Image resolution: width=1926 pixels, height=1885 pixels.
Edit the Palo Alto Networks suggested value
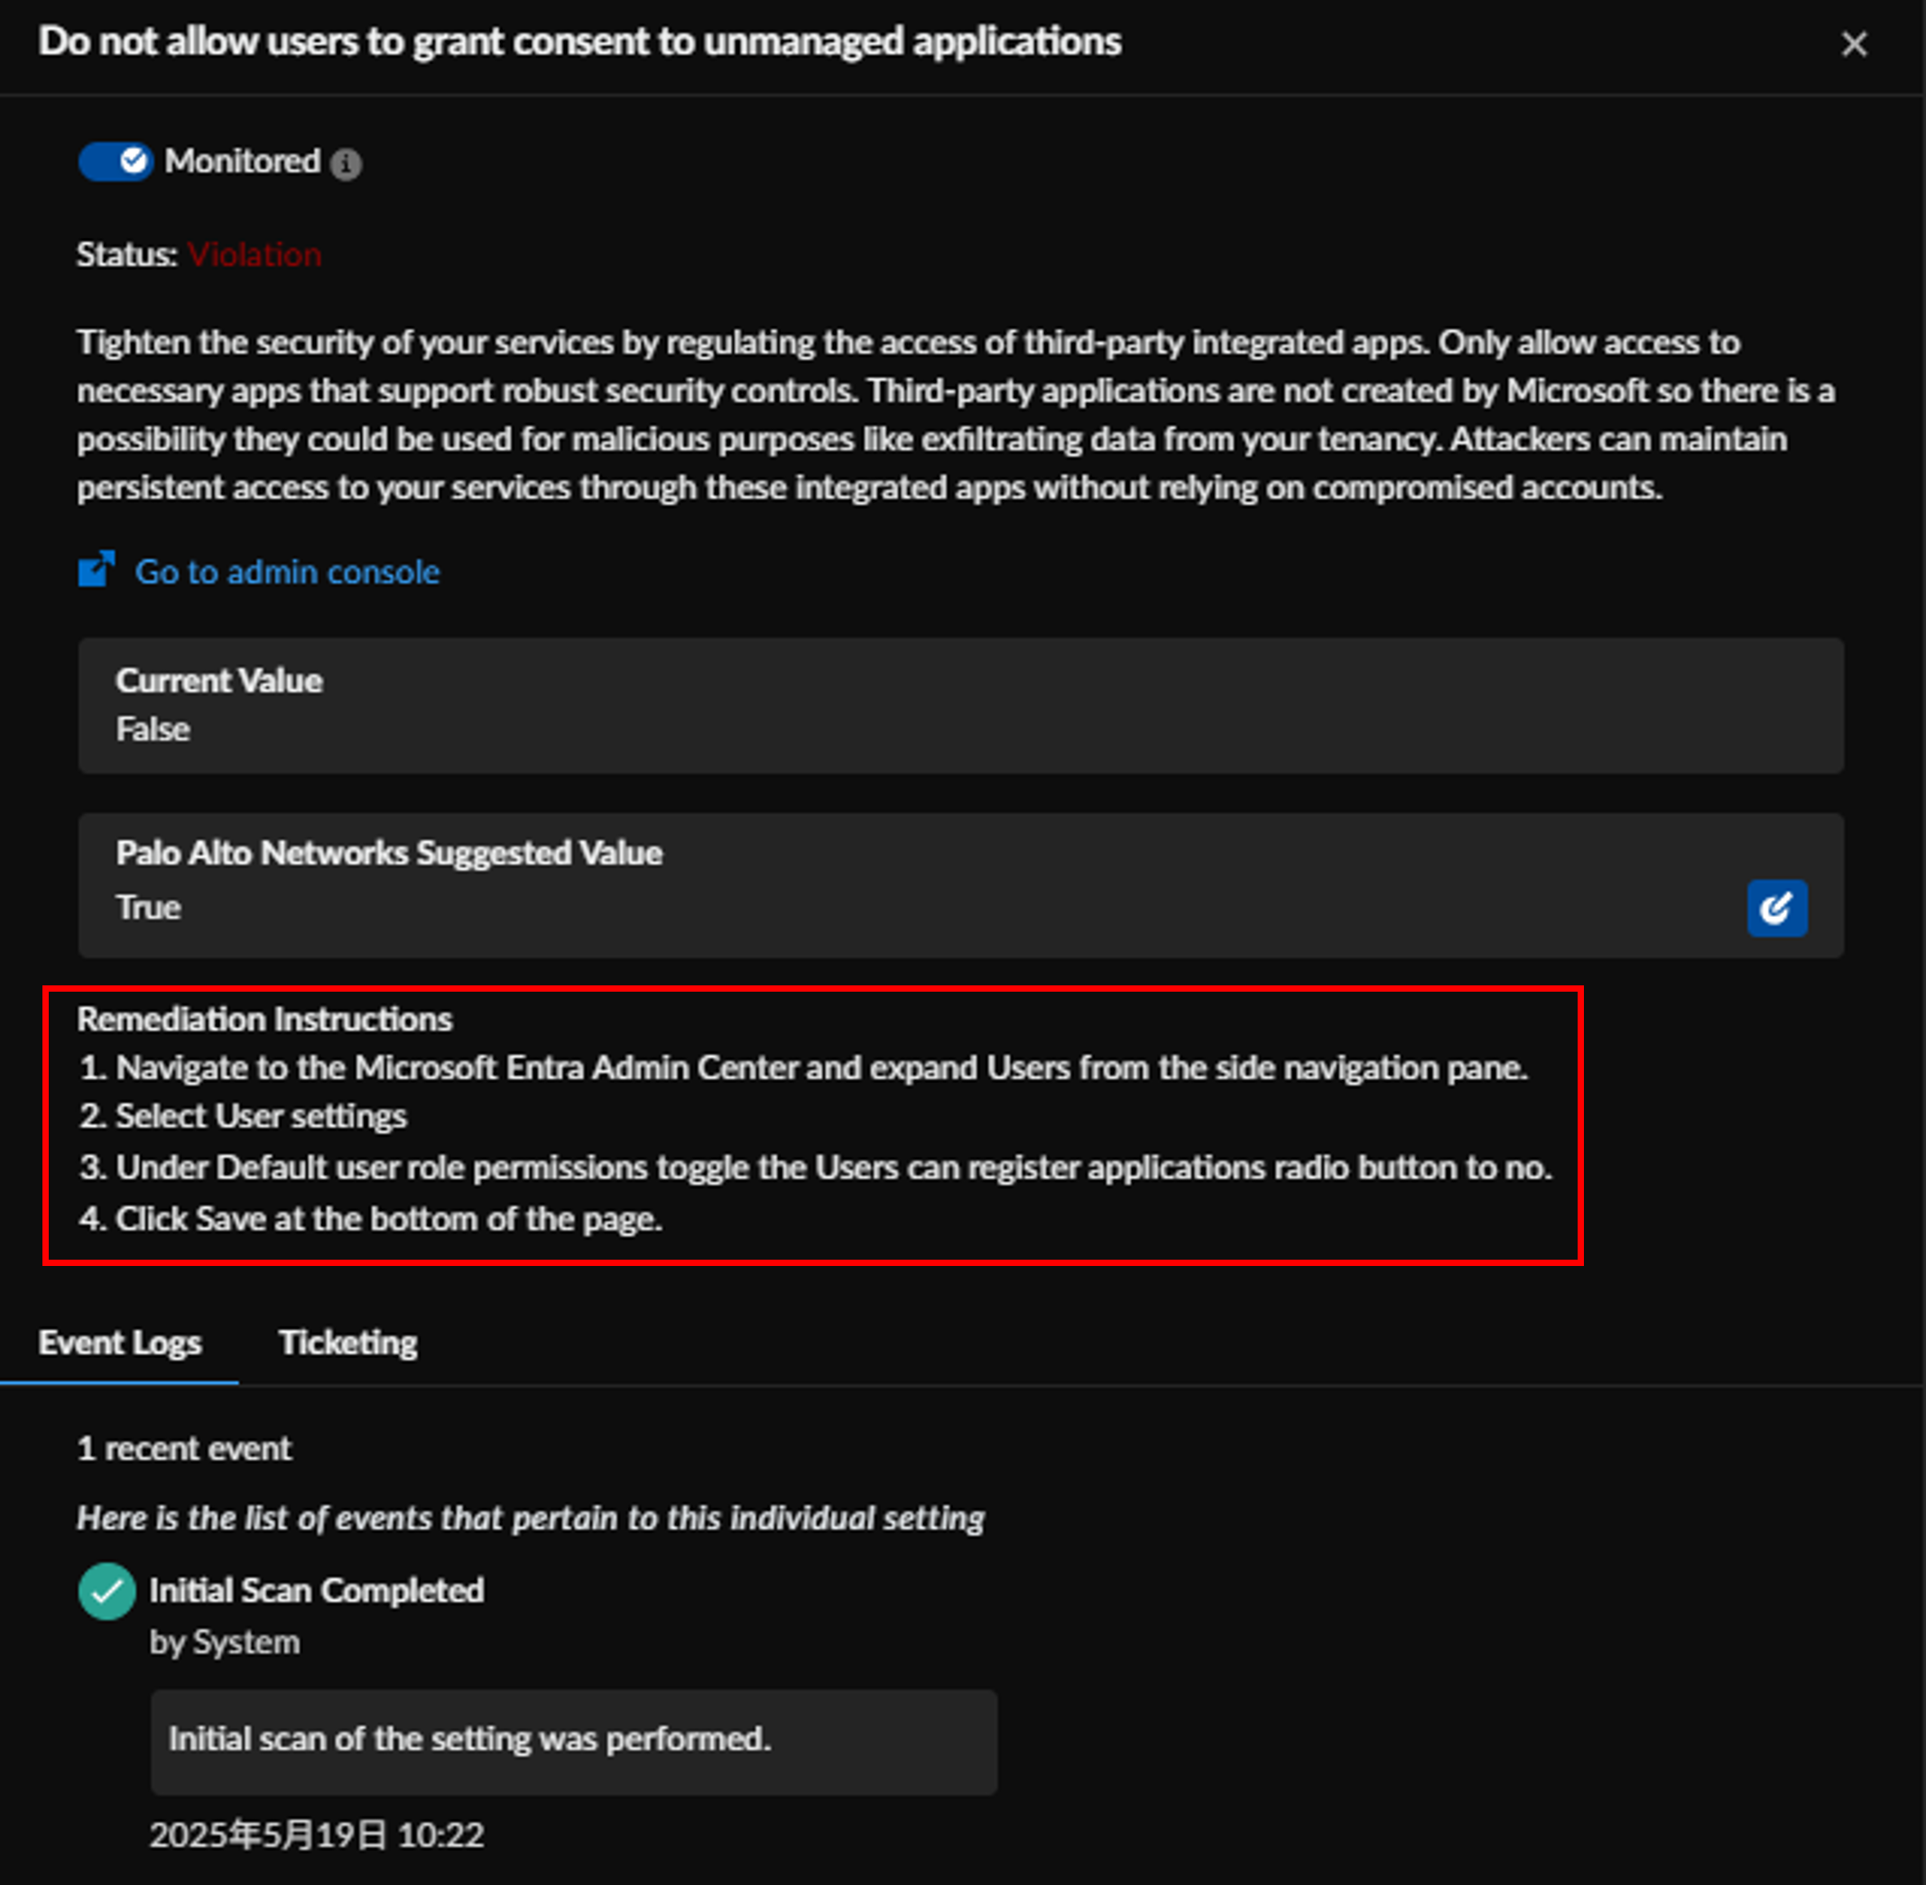coord(1776,908)
